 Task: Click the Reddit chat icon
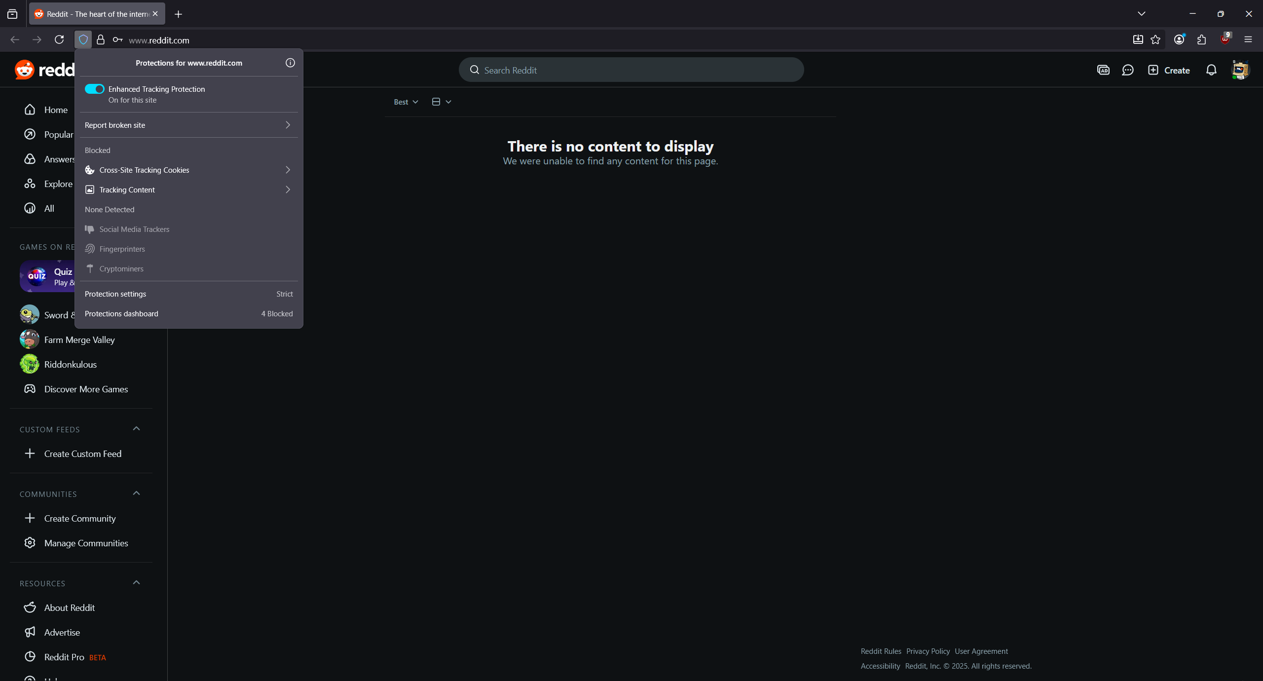1127,70
